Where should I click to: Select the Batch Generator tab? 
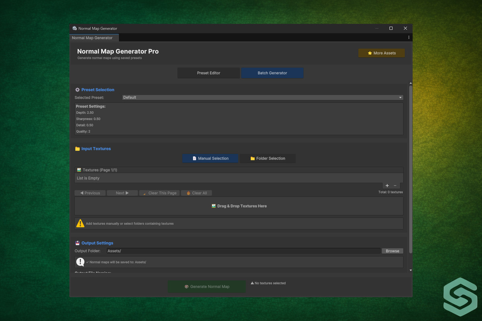(x=272, y=73)
